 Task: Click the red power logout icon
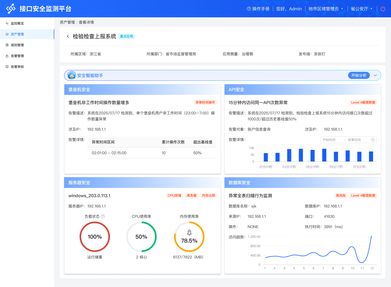[383, 9]
